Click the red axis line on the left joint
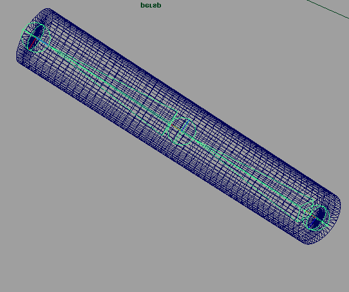The height and width of the screenshot is (292, 349). pos(32,43)
